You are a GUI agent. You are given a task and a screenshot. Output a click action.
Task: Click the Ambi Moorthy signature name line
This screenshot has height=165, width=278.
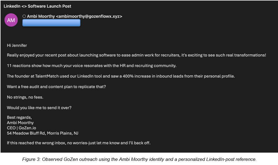click(20, 123)
